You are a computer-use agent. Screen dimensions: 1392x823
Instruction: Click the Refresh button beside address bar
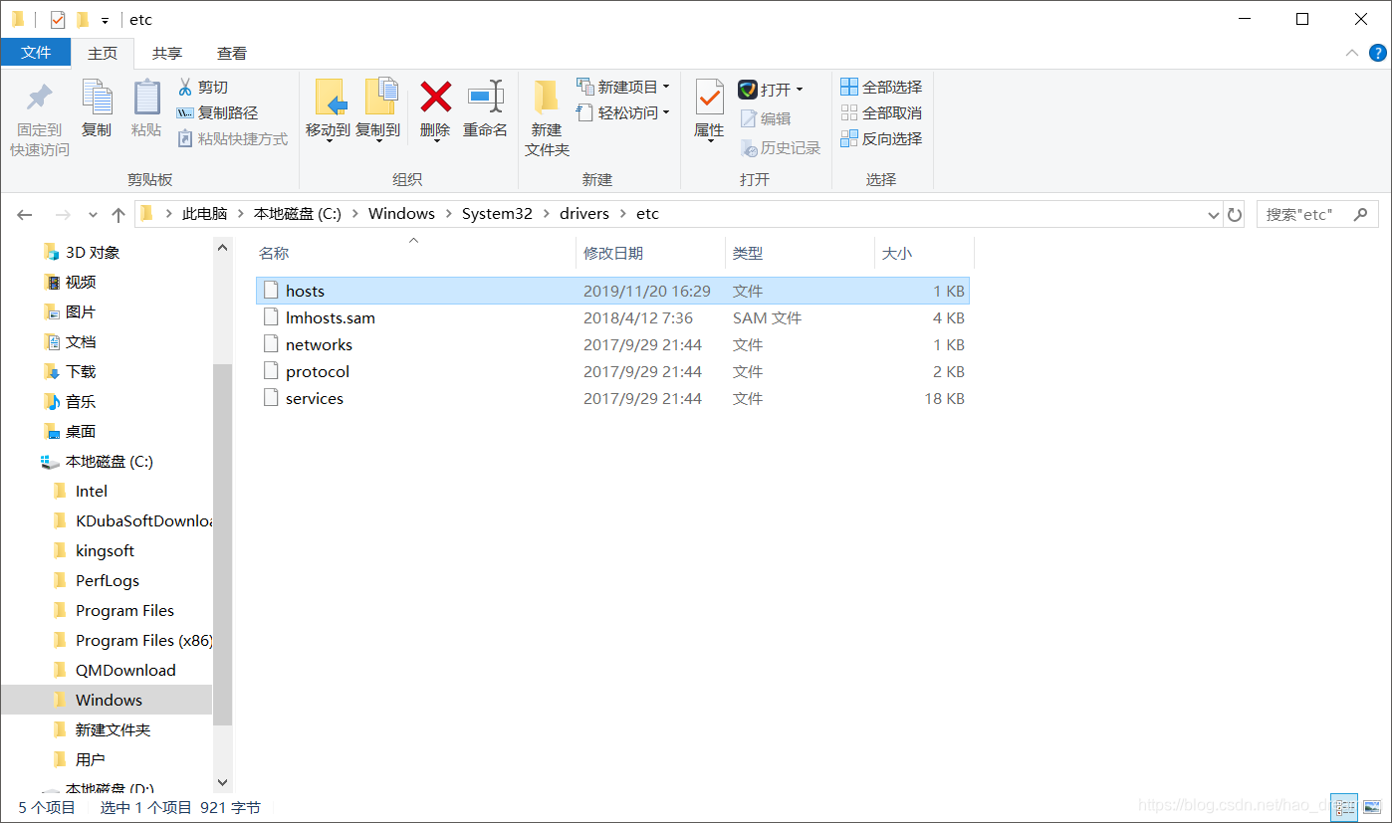tap(1235, 214)
